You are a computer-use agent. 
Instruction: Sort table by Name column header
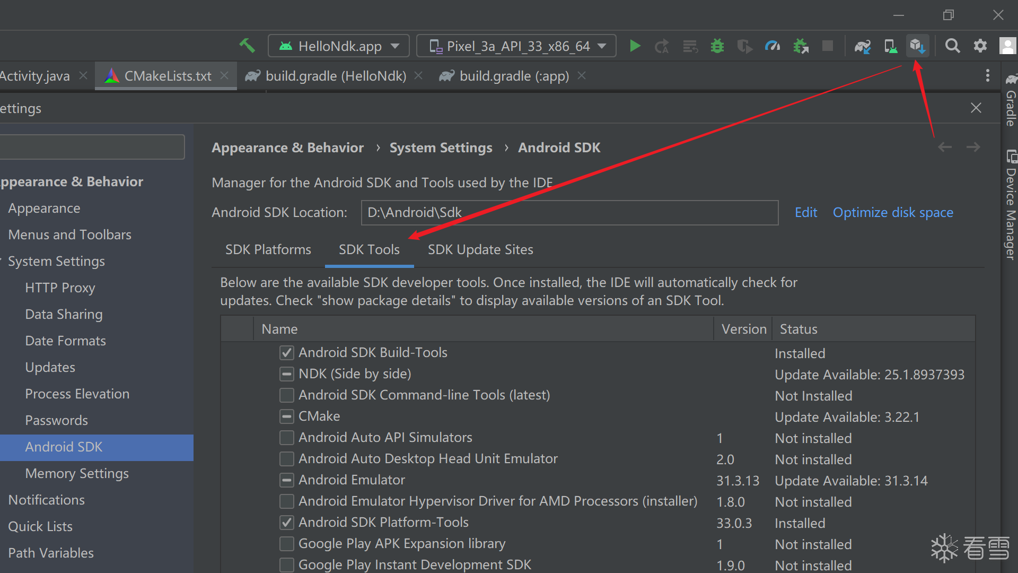pos(484,329)
